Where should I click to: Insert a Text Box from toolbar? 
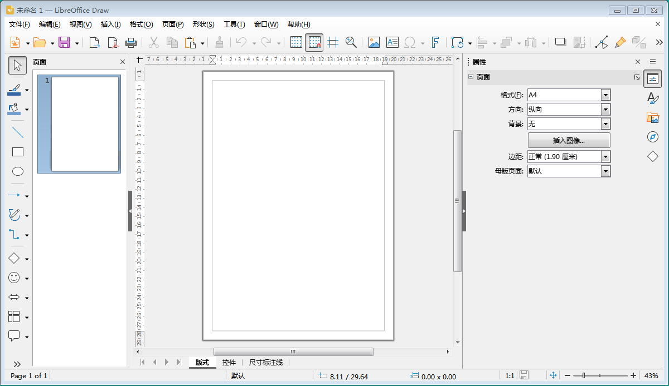click(392, 42)
